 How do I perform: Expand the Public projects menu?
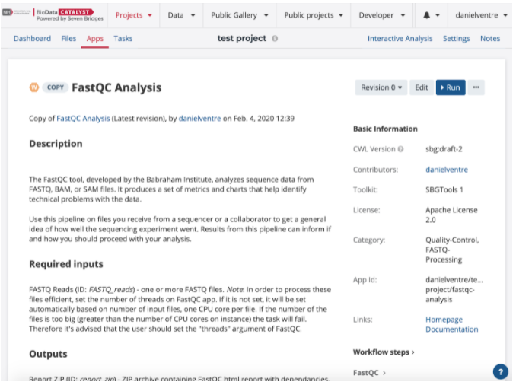click(314, 15)
